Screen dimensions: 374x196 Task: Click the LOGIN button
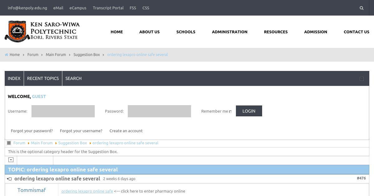249,111
